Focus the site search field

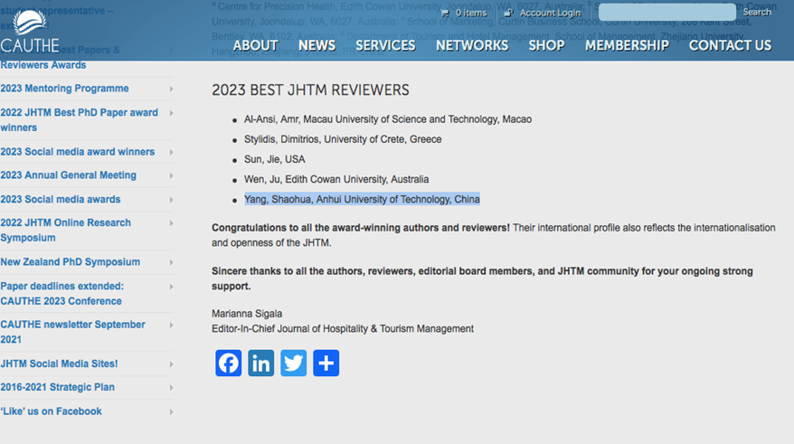coord(666,12)
